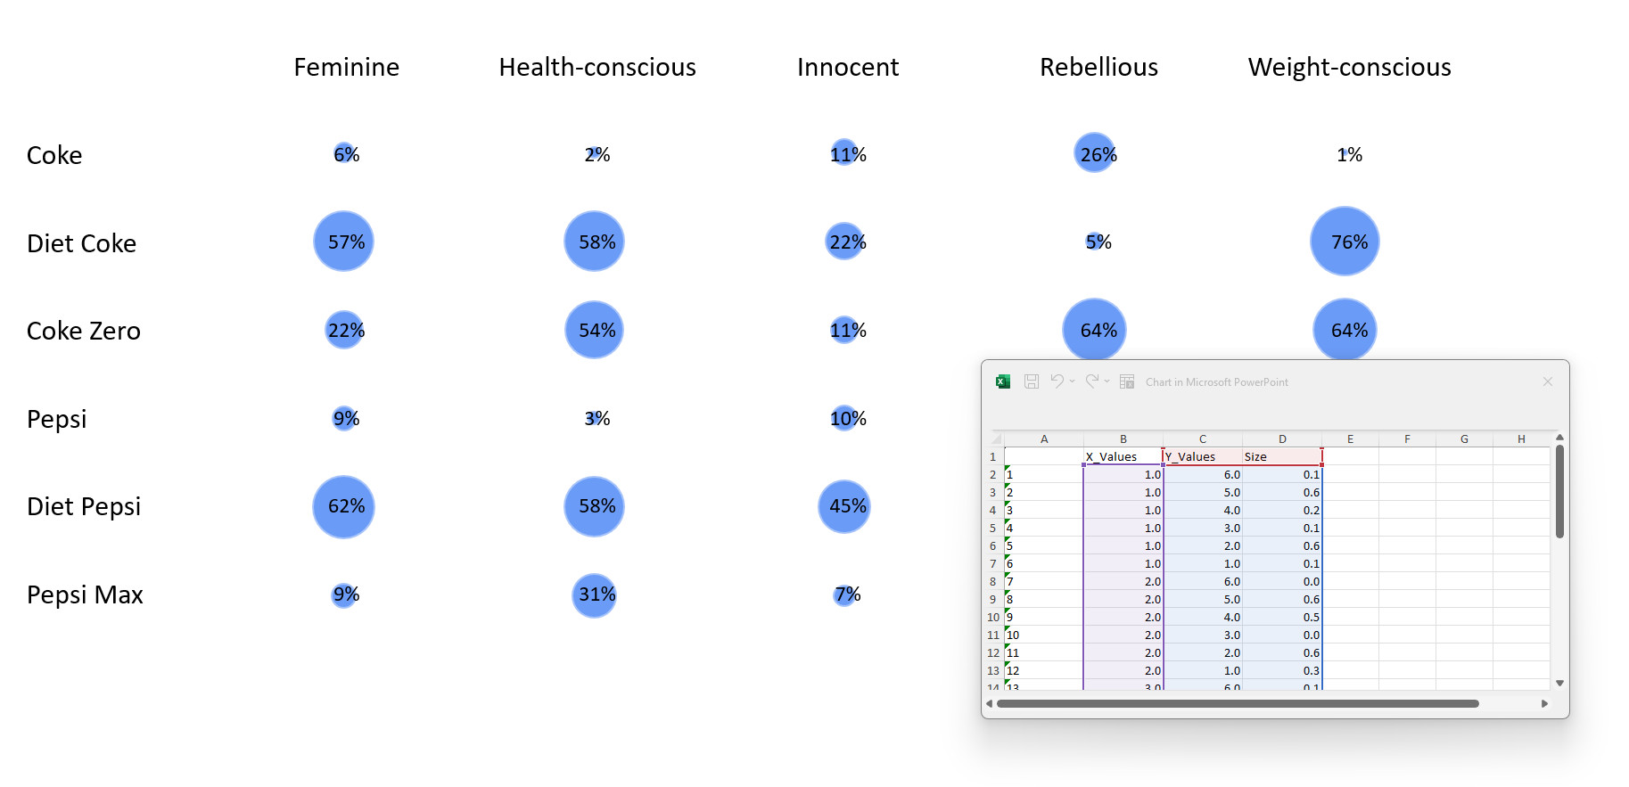This screenshot has width=1629, height=787.
Task: Open Edit Data in Microsoft Excel
Action: click(1127, 381)
